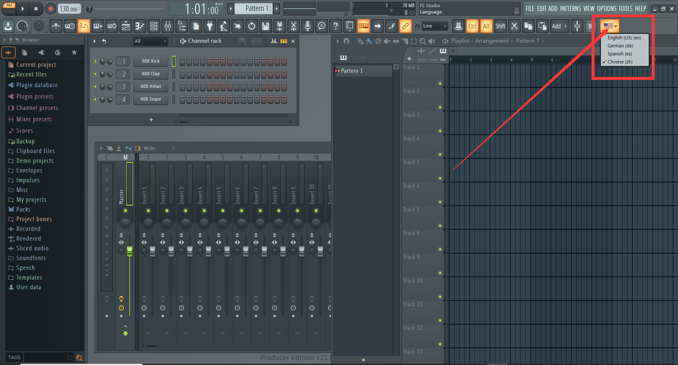678x365 pixels.
Task: Click the shopping cart icon
Action: (x=591, y=26)
